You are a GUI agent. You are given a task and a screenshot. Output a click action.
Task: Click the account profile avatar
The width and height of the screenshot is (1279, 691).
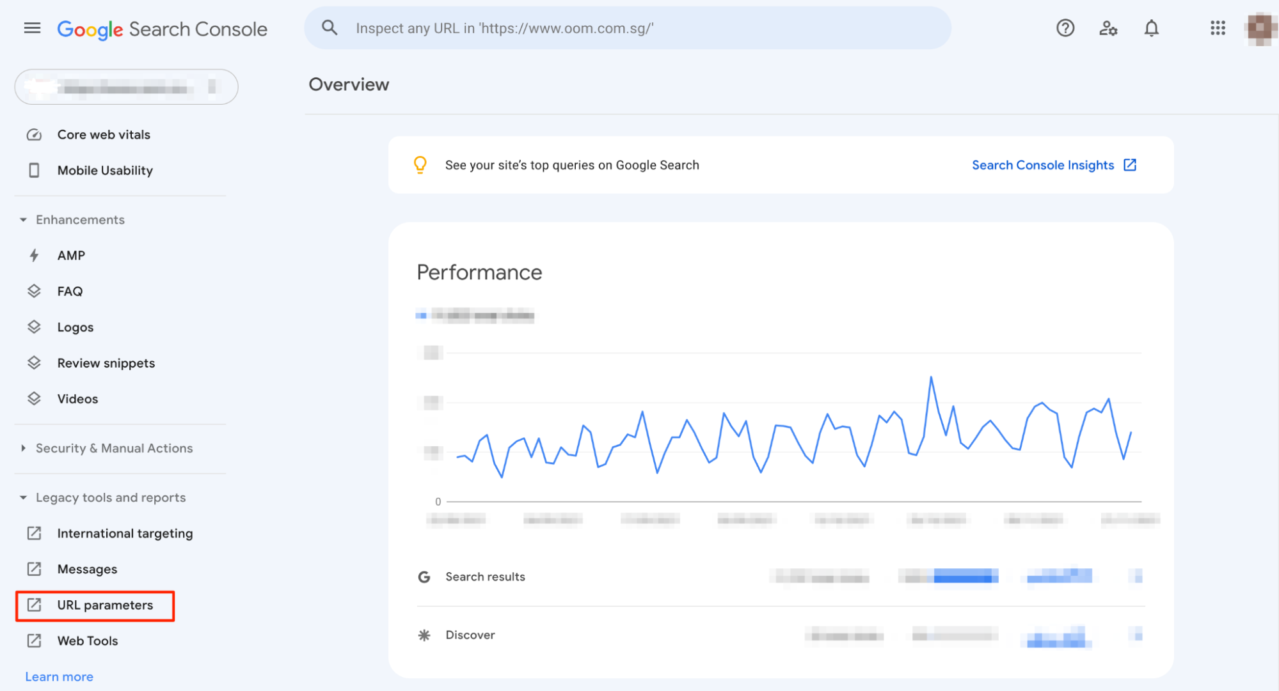click(1260, 28)
